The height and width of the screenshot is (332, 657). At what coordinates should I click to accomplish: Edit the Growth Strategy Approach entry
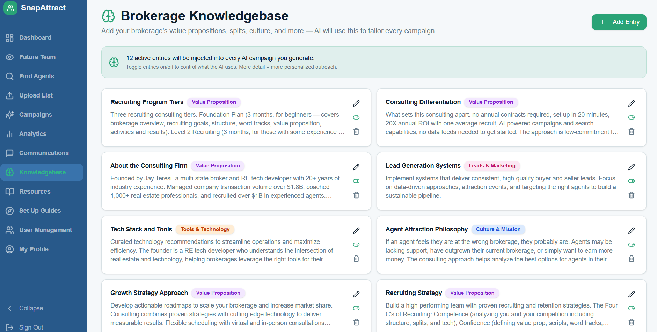pos(356,294)
